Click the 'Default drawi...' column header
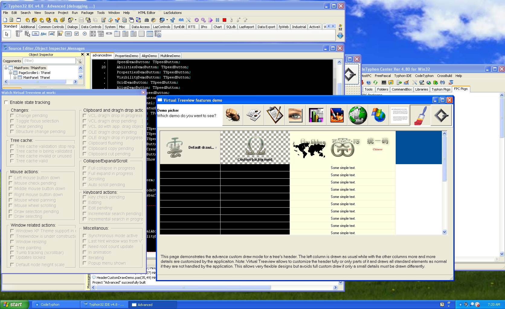Viewport: 505px width, 309px height. tap(190, 148)
